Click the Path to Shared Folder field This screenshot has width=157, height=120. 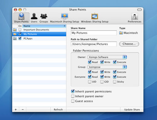(94, 44)
